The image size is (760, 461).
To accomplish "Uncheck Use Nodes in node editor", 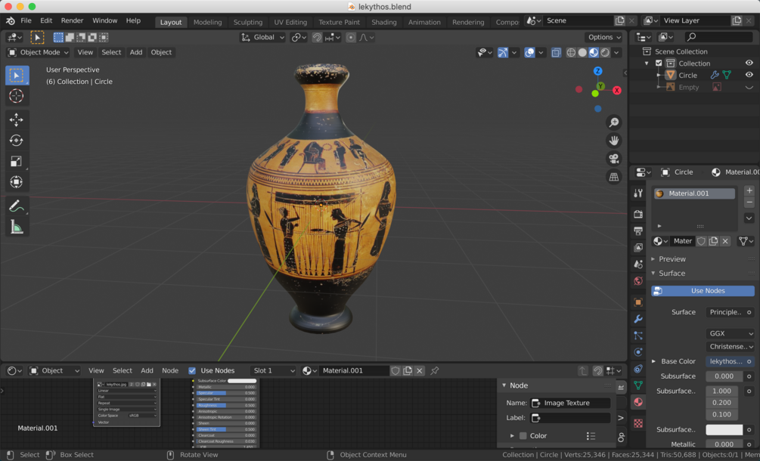I will tap(192, 371).
